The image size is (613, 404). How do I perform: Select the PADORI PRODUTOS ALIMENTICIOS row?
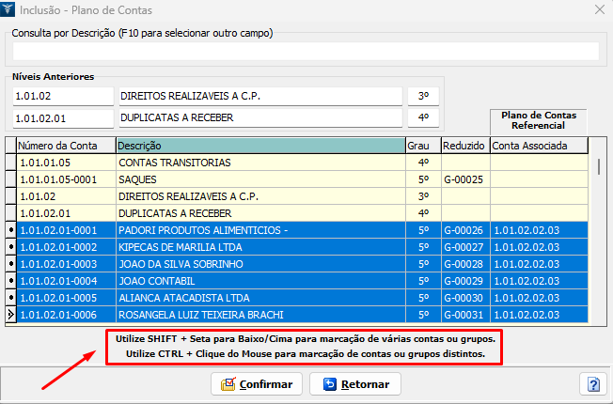click(x=259, y=230)
